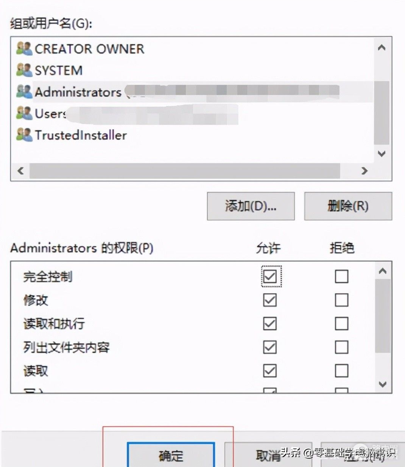Click the 取消 button
Screen dimensions: 405x467
[x=268, y=455]
